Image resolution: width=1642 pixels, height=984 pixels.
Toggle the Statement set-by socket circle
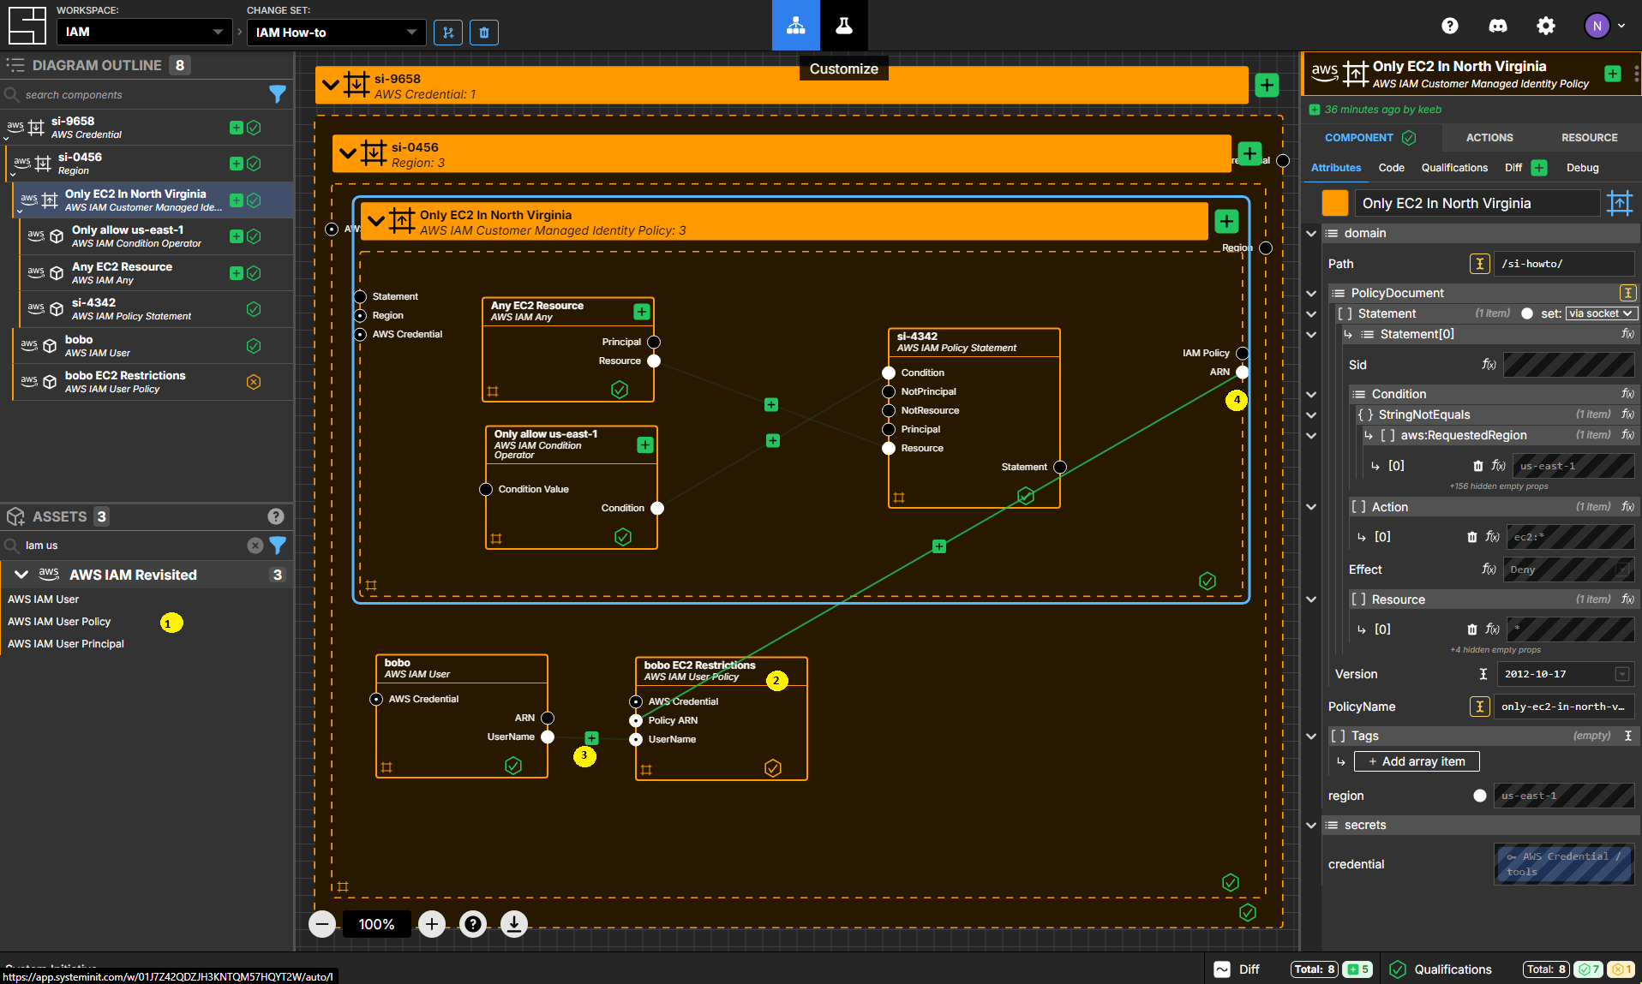[x=1527, y=313]
